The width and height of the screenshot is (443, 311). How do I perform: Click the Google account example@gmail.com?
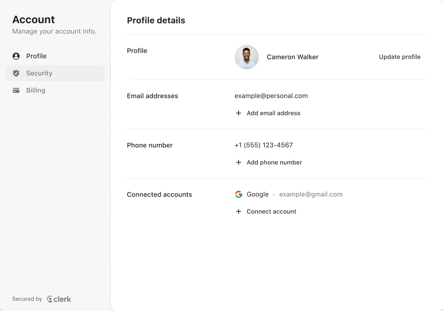(311, 194)
